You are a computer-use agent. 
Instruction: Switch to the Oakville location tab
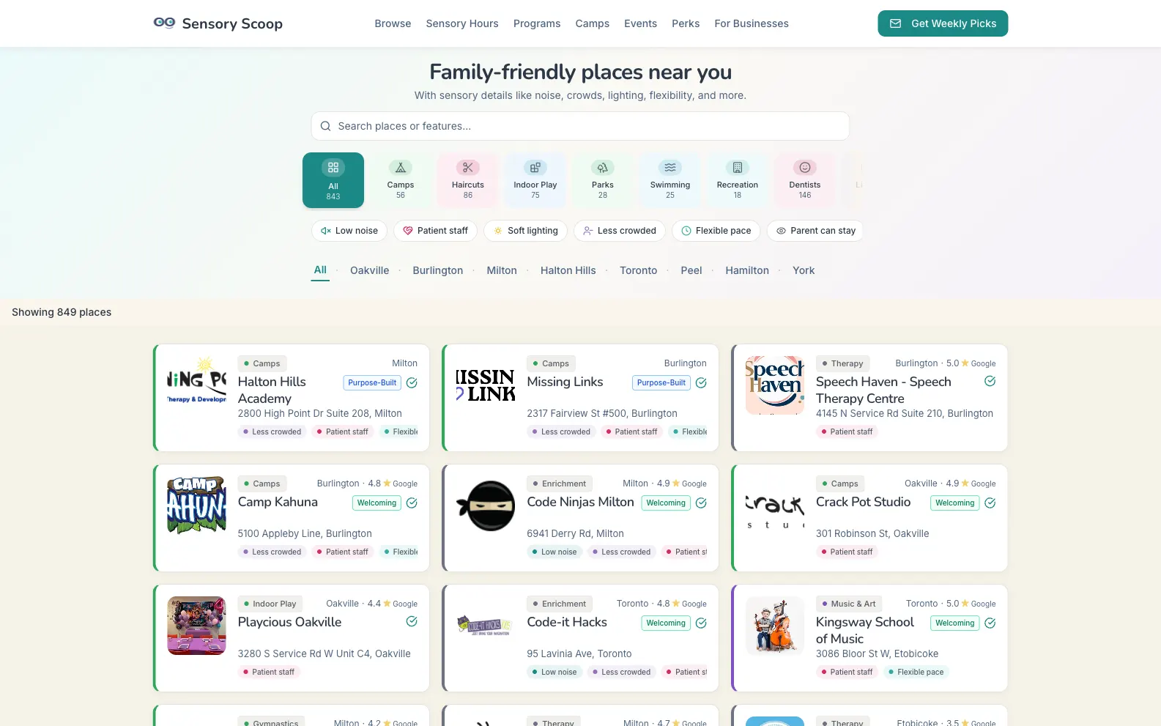click(369, 270)
